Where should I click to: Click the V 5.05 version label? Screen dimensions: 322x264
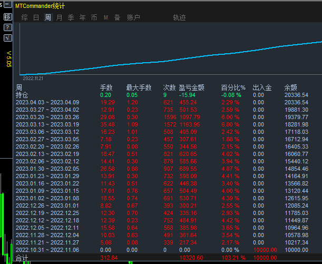(x=9, y=59)
